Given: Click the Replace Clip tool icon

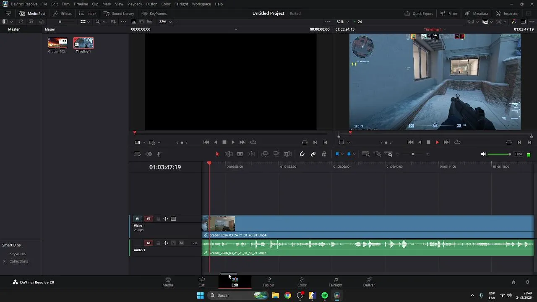Looking at the screenshot, I should [x=288, y=154].
